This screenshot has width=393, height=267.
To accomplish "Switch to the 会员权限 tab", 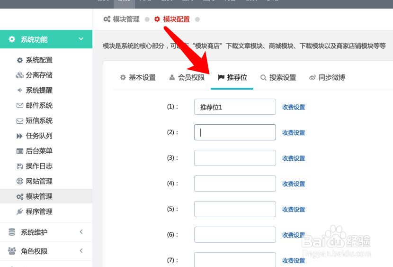I will tap(187, 78).
